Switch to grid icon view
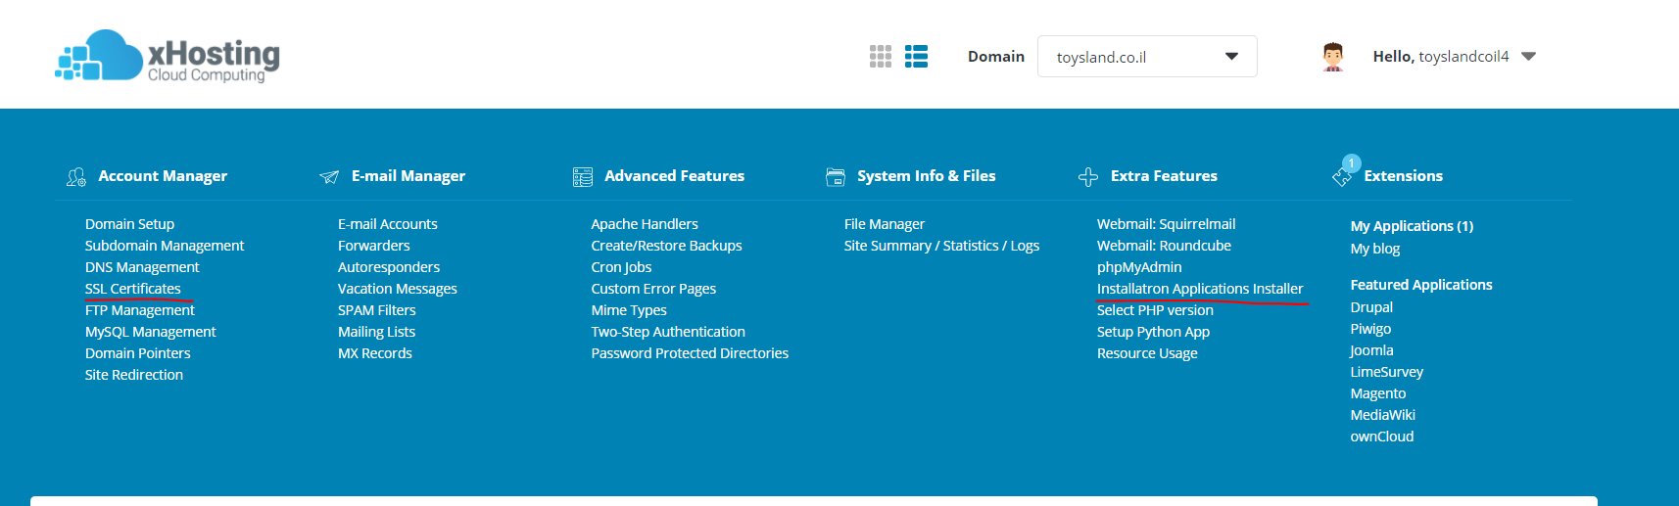The width and height of the screenshot is (1679, 506). [880, 57]
